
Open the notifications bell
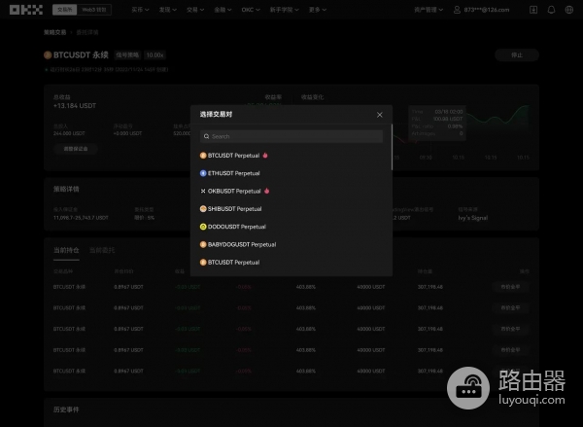[551, 10]
